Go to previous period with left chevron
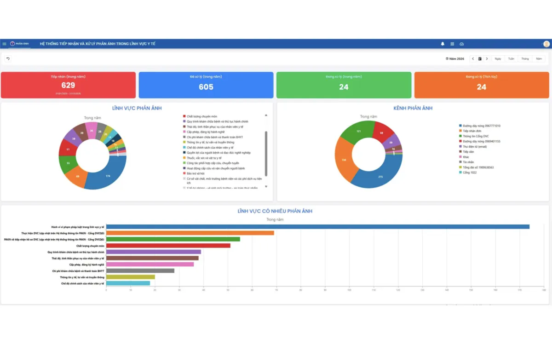552x345 pixels. (x=473, y=59)
